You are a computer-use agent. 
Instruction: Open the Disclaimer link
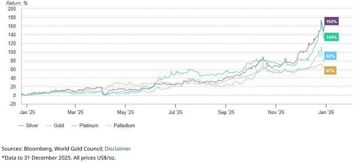[x=118, y=149]
